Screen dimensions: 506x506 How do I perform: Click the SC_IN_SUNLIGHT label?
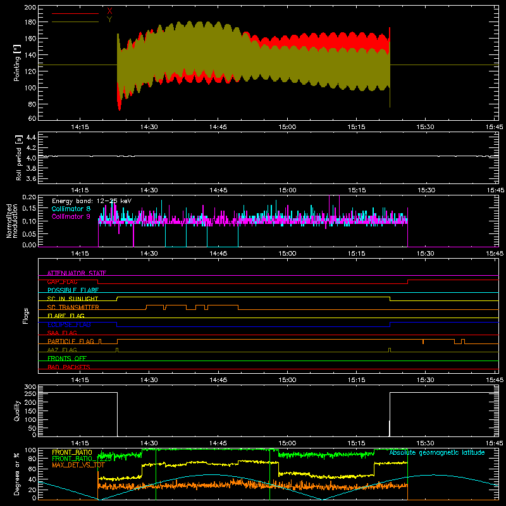tap(73, 299)
